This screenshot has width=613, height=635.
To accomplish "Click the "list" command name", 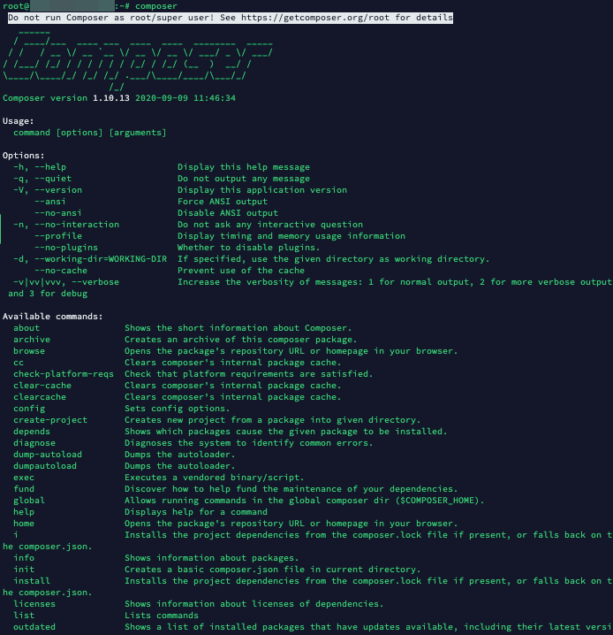I will pos(24,616).
